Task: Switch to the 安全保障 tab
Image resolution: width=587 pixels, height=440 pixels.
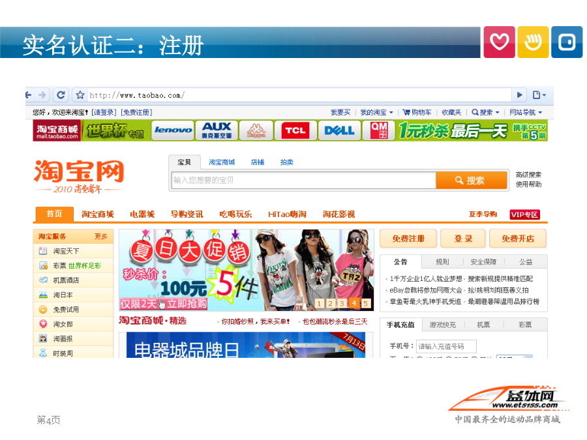Action: [483, 262]
